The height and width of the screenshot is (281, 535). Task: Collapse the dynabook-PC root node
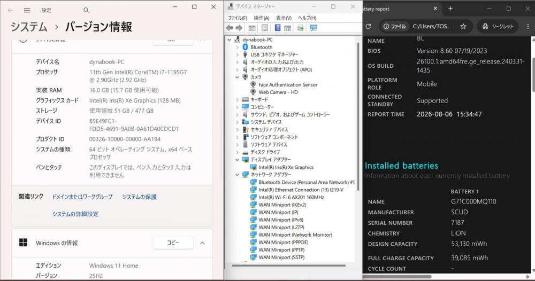(x=230, y=40)
